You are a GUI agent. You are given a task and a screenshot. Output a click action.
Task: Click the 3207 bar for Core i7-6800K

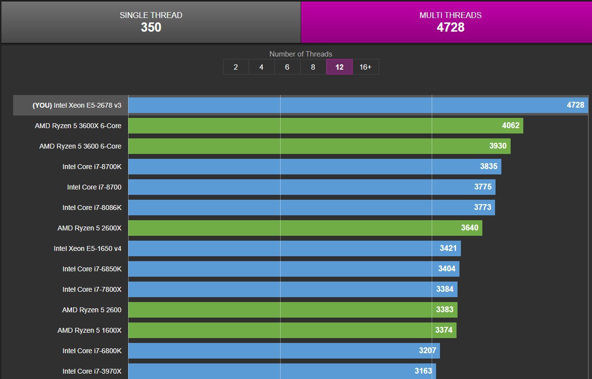[284, 351]
